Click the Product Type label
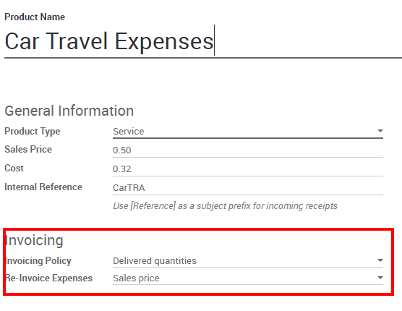Screen dimensions: 402x311 coord(33,132)
